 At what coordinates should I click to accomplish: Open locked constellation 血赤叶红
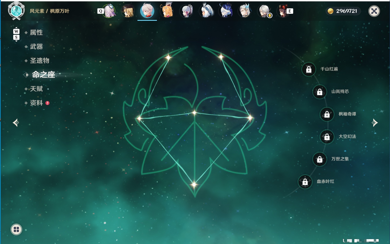point(305,182)
